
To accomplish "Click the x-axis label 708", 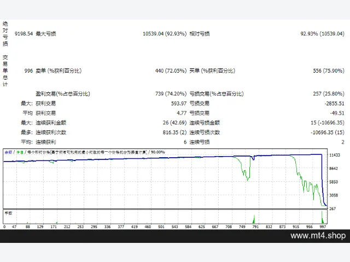I will tap(229, 227).
